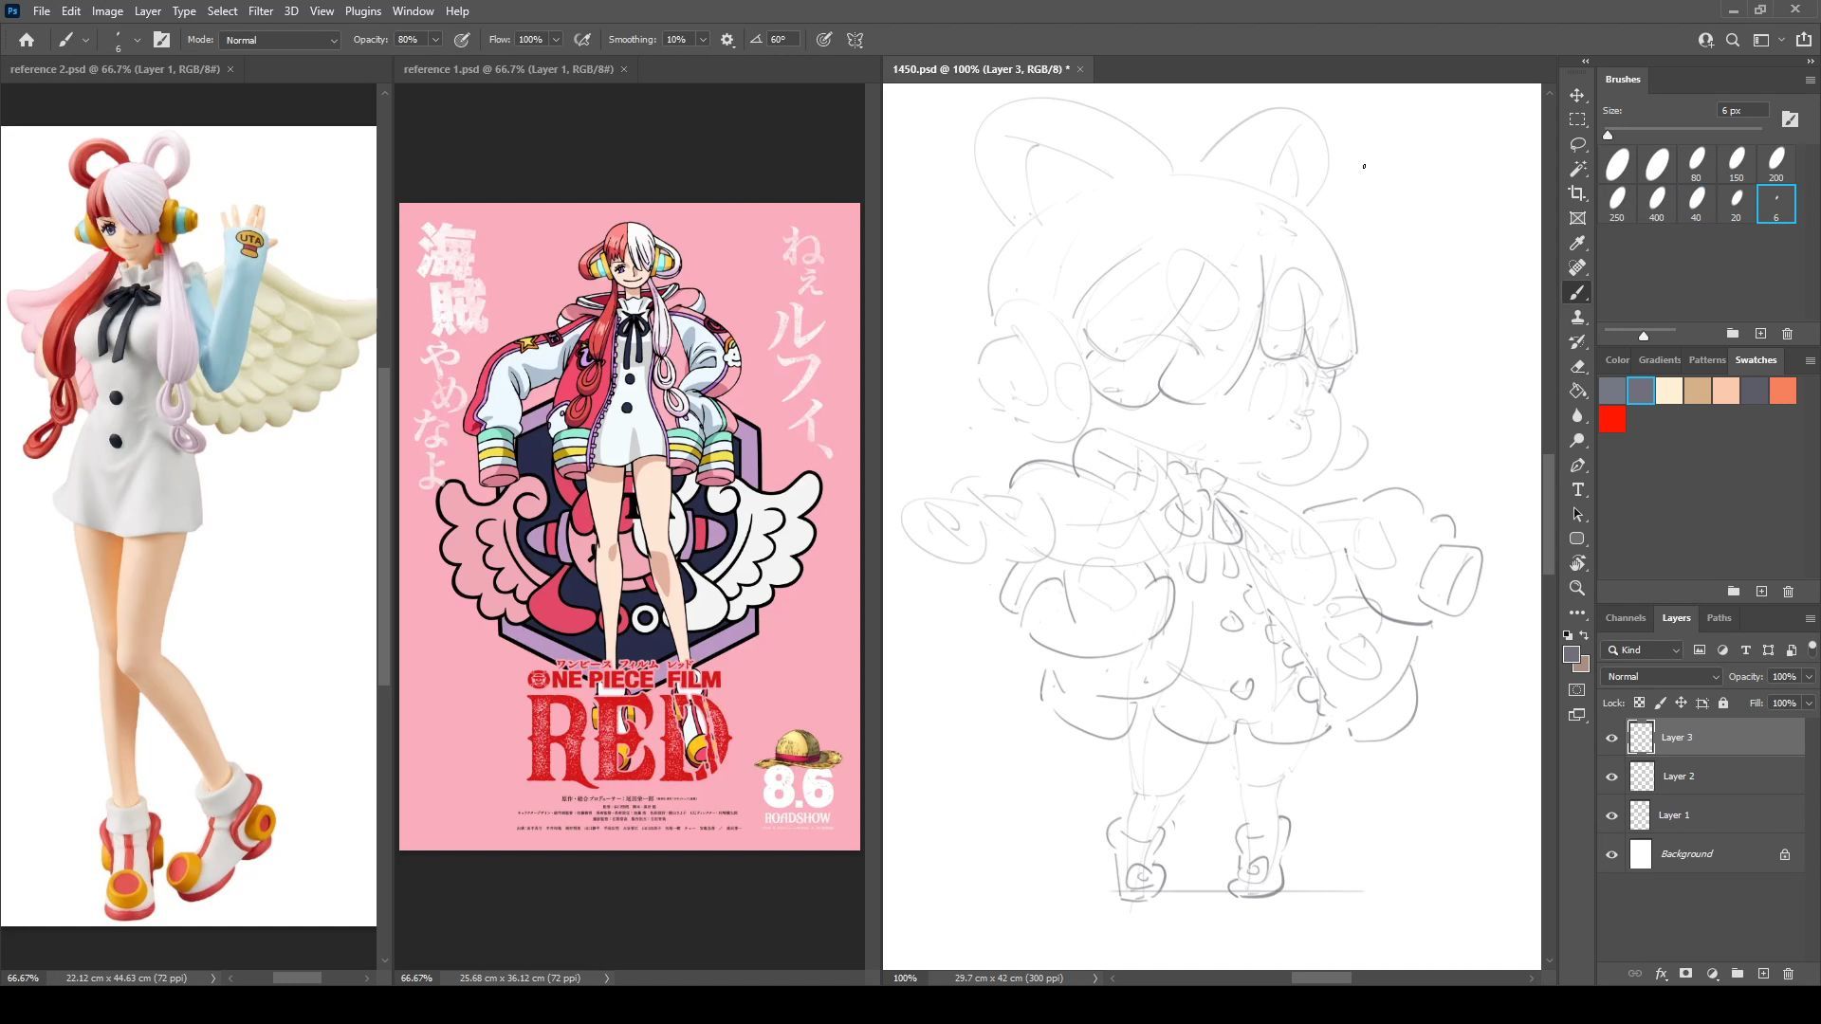Select the Frame tool

click(x=1577, y=218)
